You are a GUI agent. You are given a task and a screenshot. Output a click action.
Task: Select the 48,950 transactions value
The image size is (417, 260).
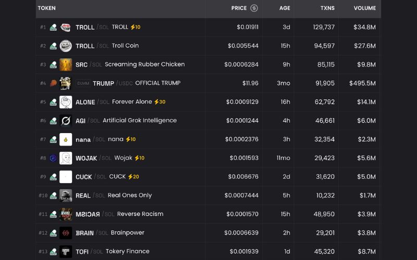[324, 214]
